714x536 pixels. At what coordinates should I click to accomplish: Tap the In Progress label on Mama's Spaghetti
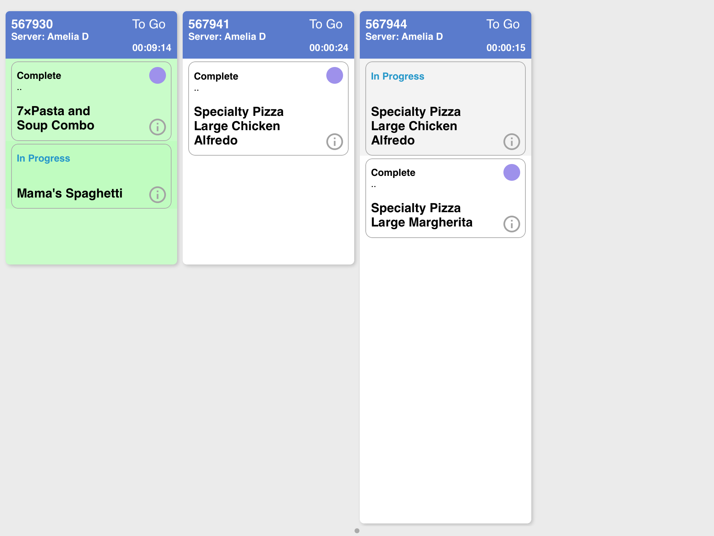(44, 158)
